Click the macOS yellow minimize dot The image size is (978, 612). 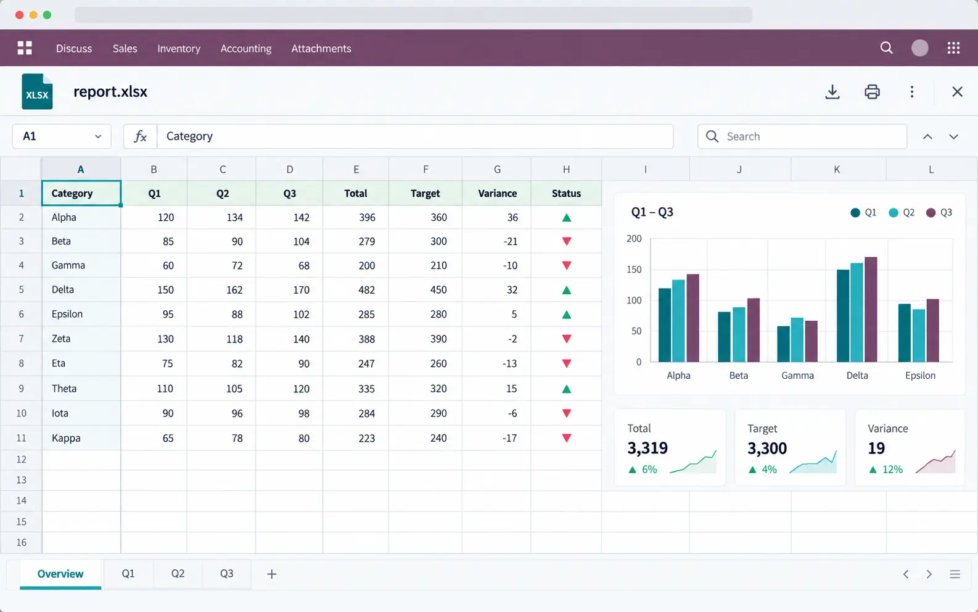(x=33, y=15)
